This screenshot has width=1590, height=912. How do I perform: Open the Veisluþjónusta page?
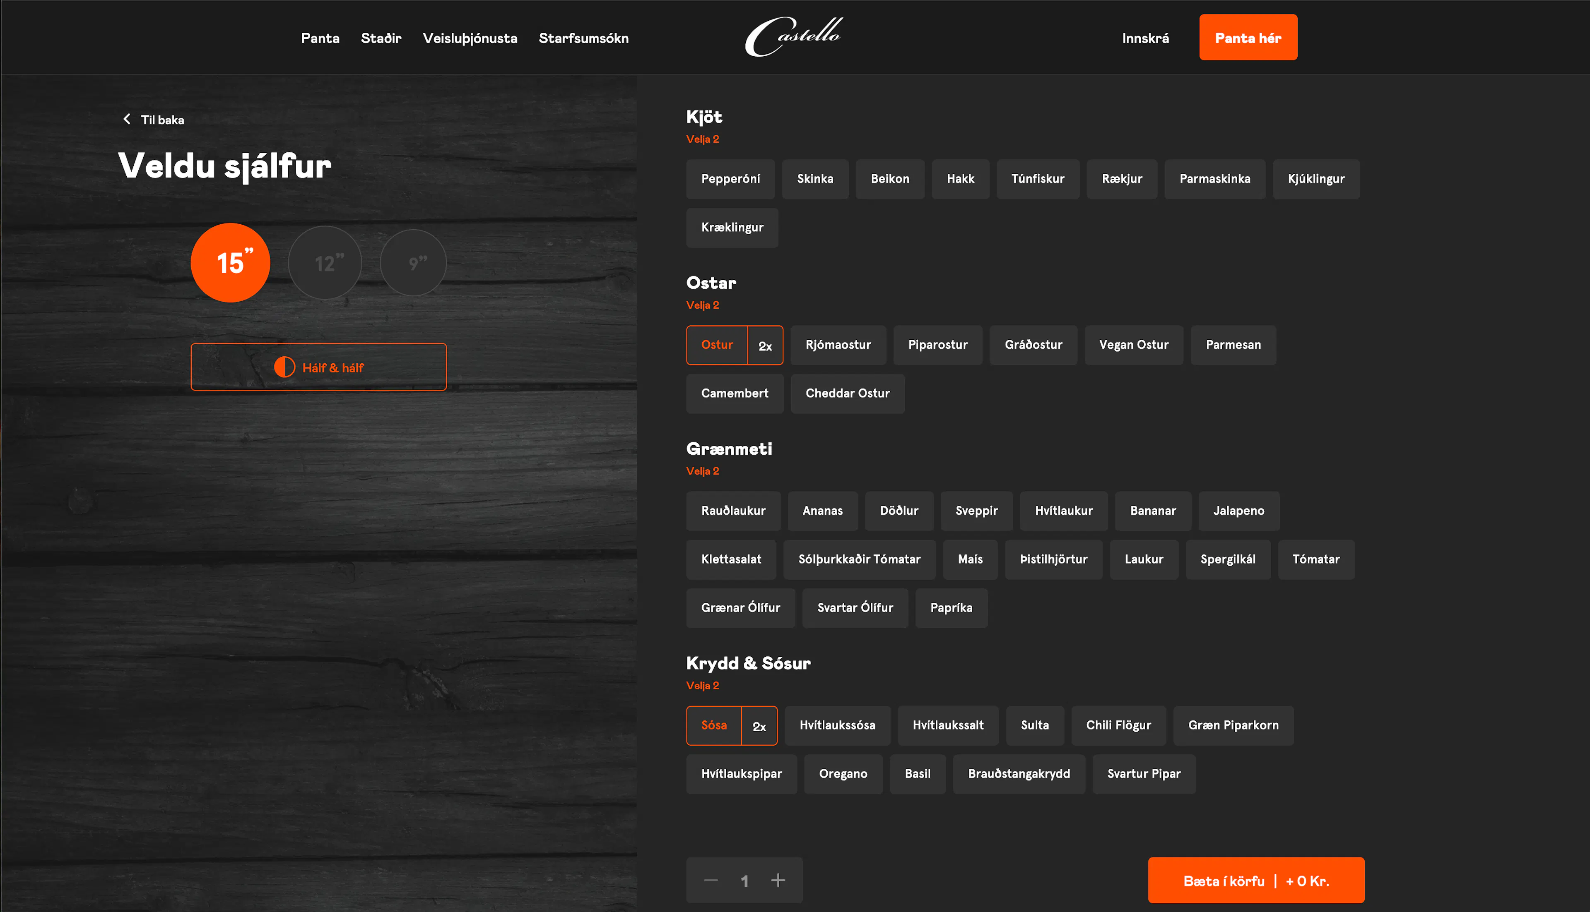[x=470, y=38]
